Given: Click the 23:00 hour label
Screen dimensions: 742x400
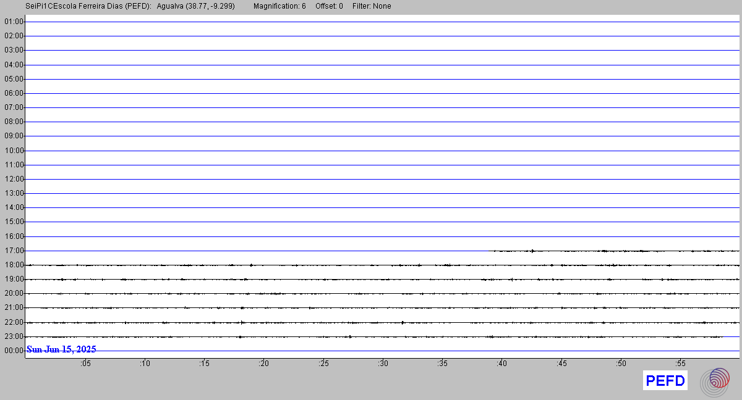Looking at the screenshot, I should pos(14,336).
